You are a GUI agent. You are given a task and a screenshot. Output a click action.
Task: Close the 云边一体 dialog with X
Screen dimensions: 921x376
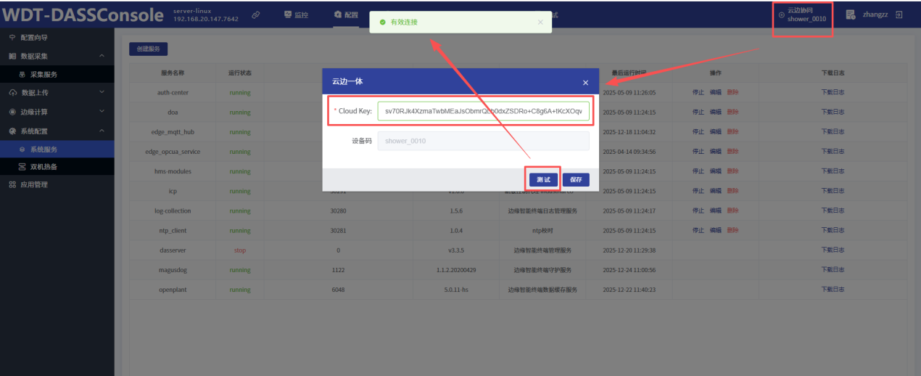[x=585, y=83]
